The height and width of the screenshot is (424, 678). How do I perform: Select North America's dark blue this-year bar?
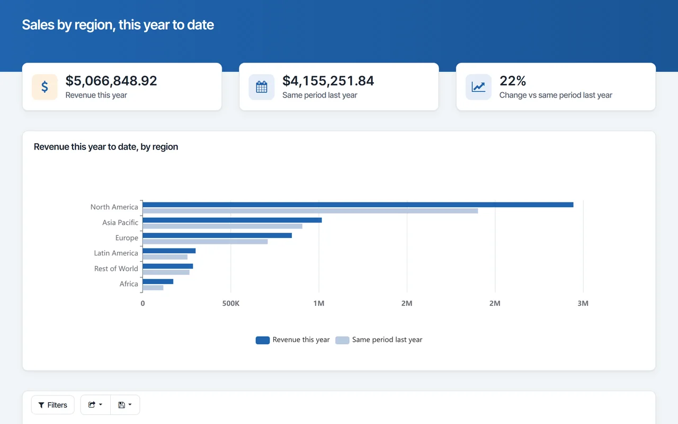click(358, 205)
